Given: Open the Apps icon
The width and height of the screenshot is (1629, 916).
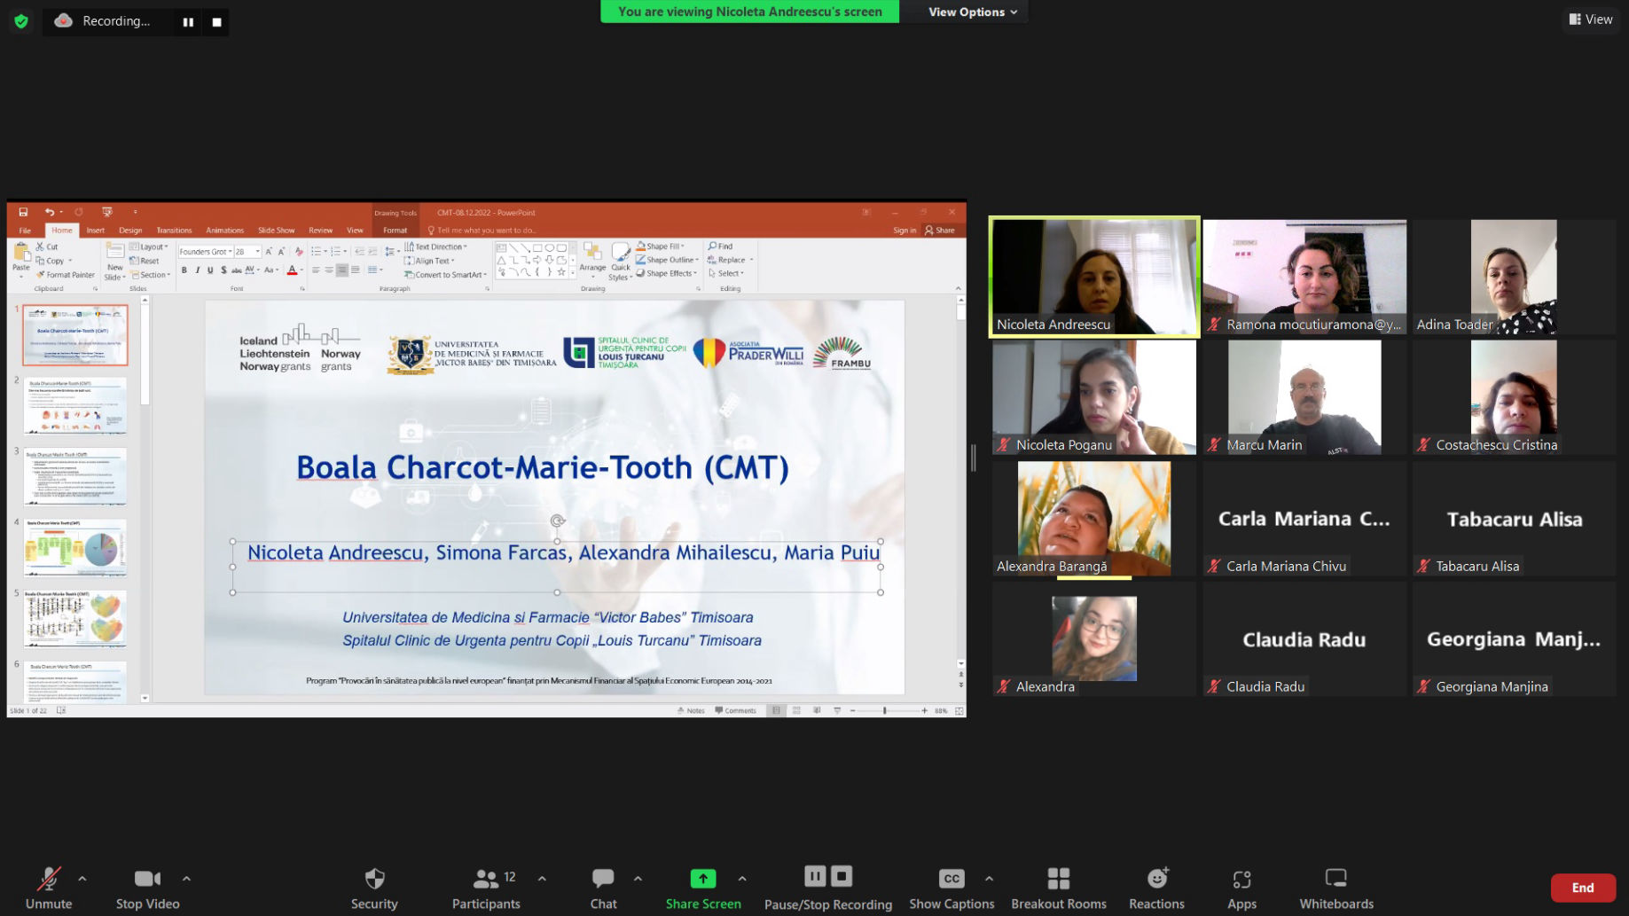Looking at the screenshot, I should pos(1241,879).
